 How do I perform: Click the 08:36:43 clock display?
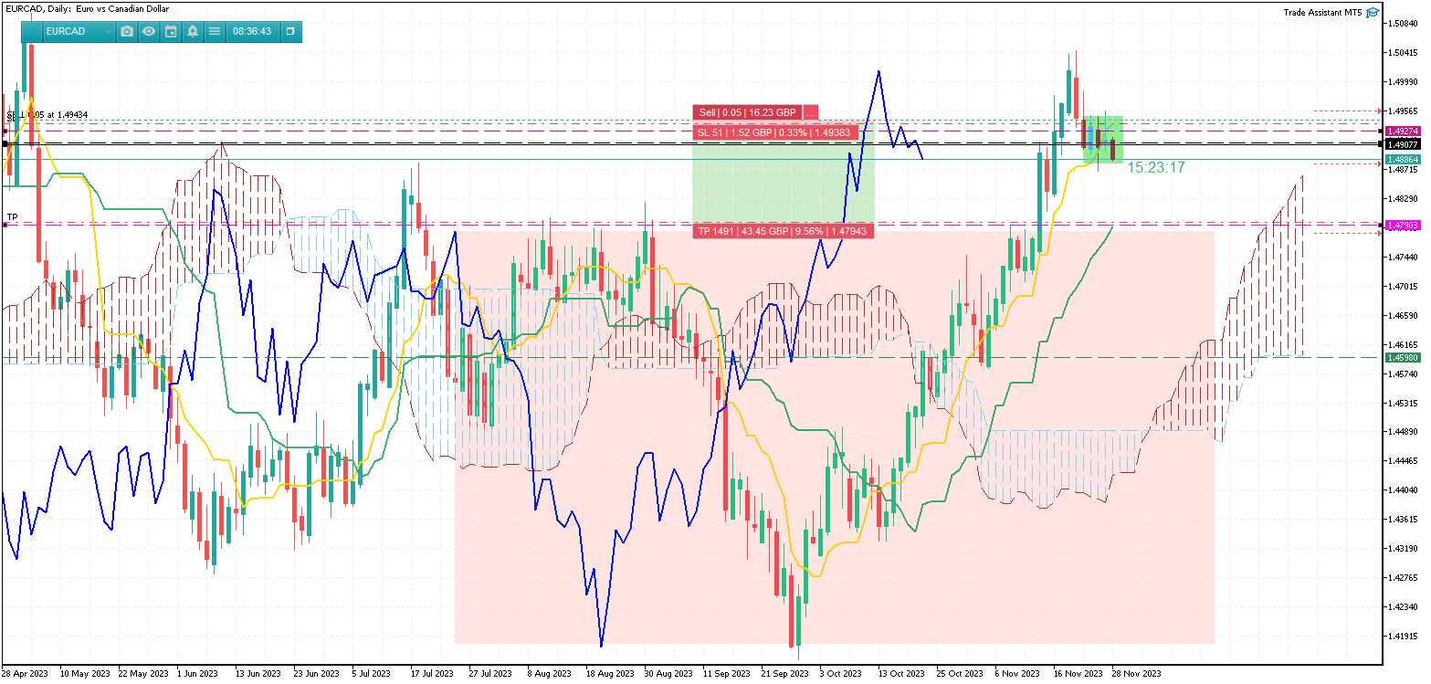(252, 31)
